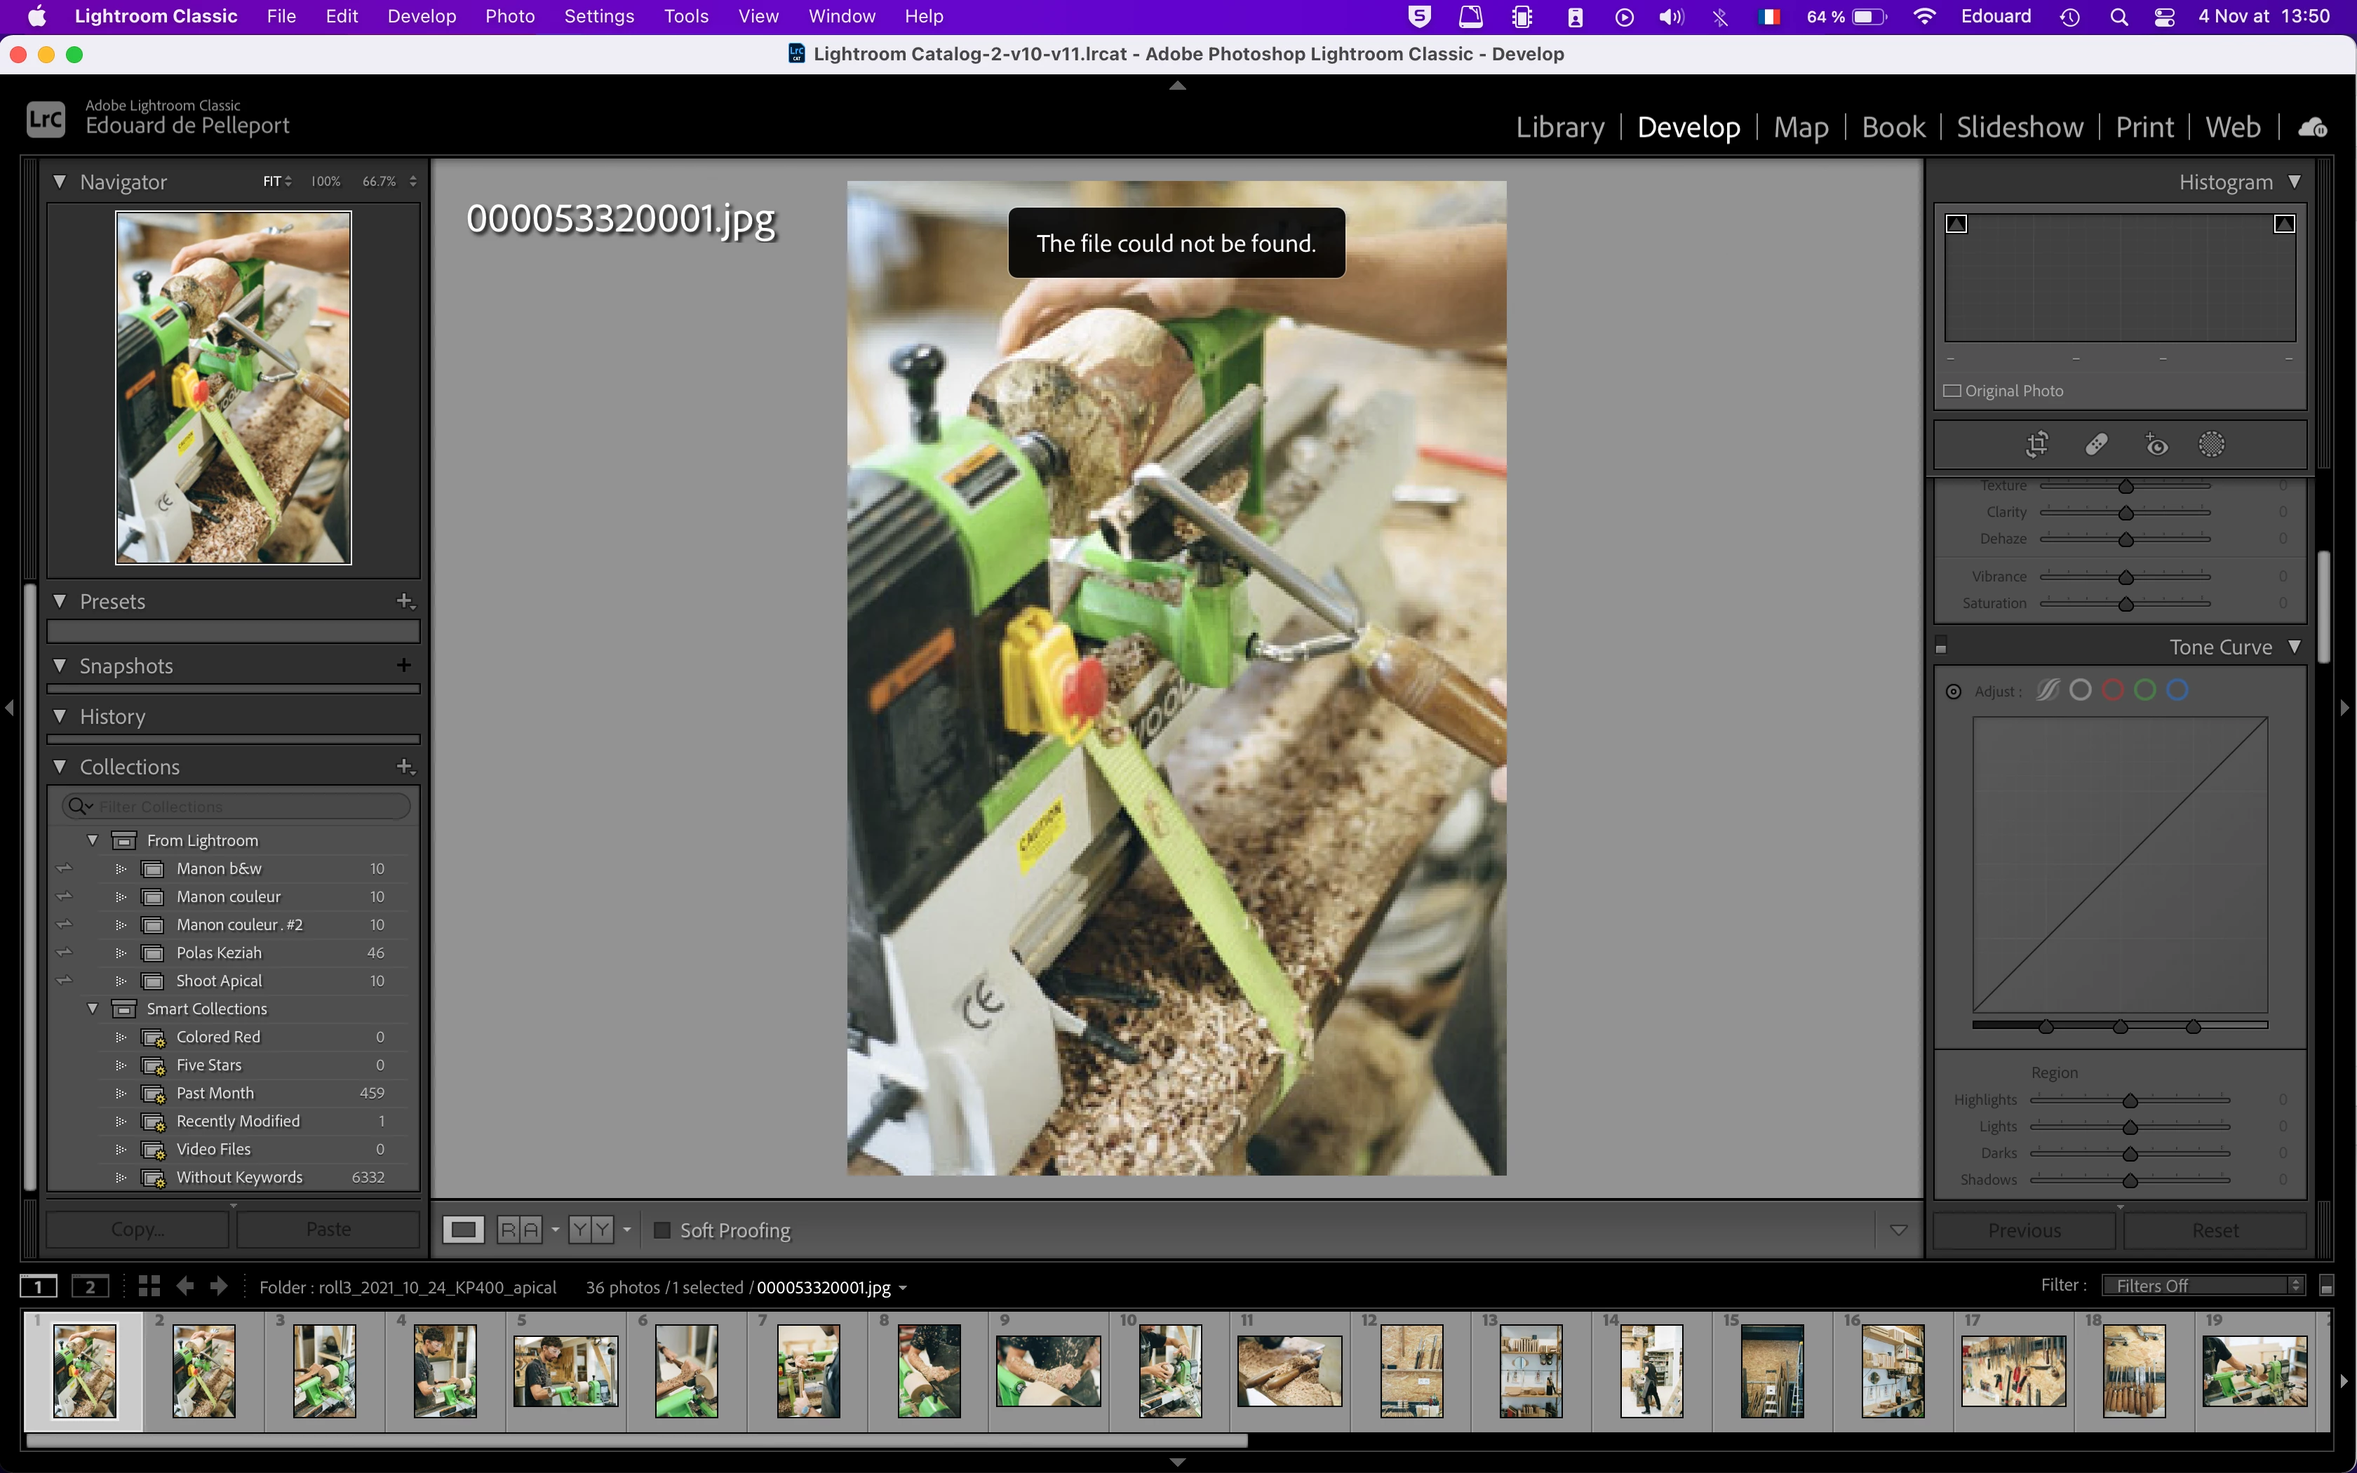The height and width of the screenshot is (1473, 2357).
Task: Open the Masking tool icon
Action: coord(2211,444)
